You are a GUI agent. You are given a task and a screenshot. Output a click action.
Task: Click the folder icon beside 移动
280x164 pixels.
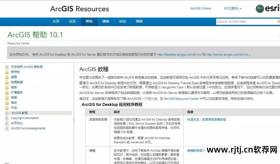pyautogui.click(x=7, y=103)
